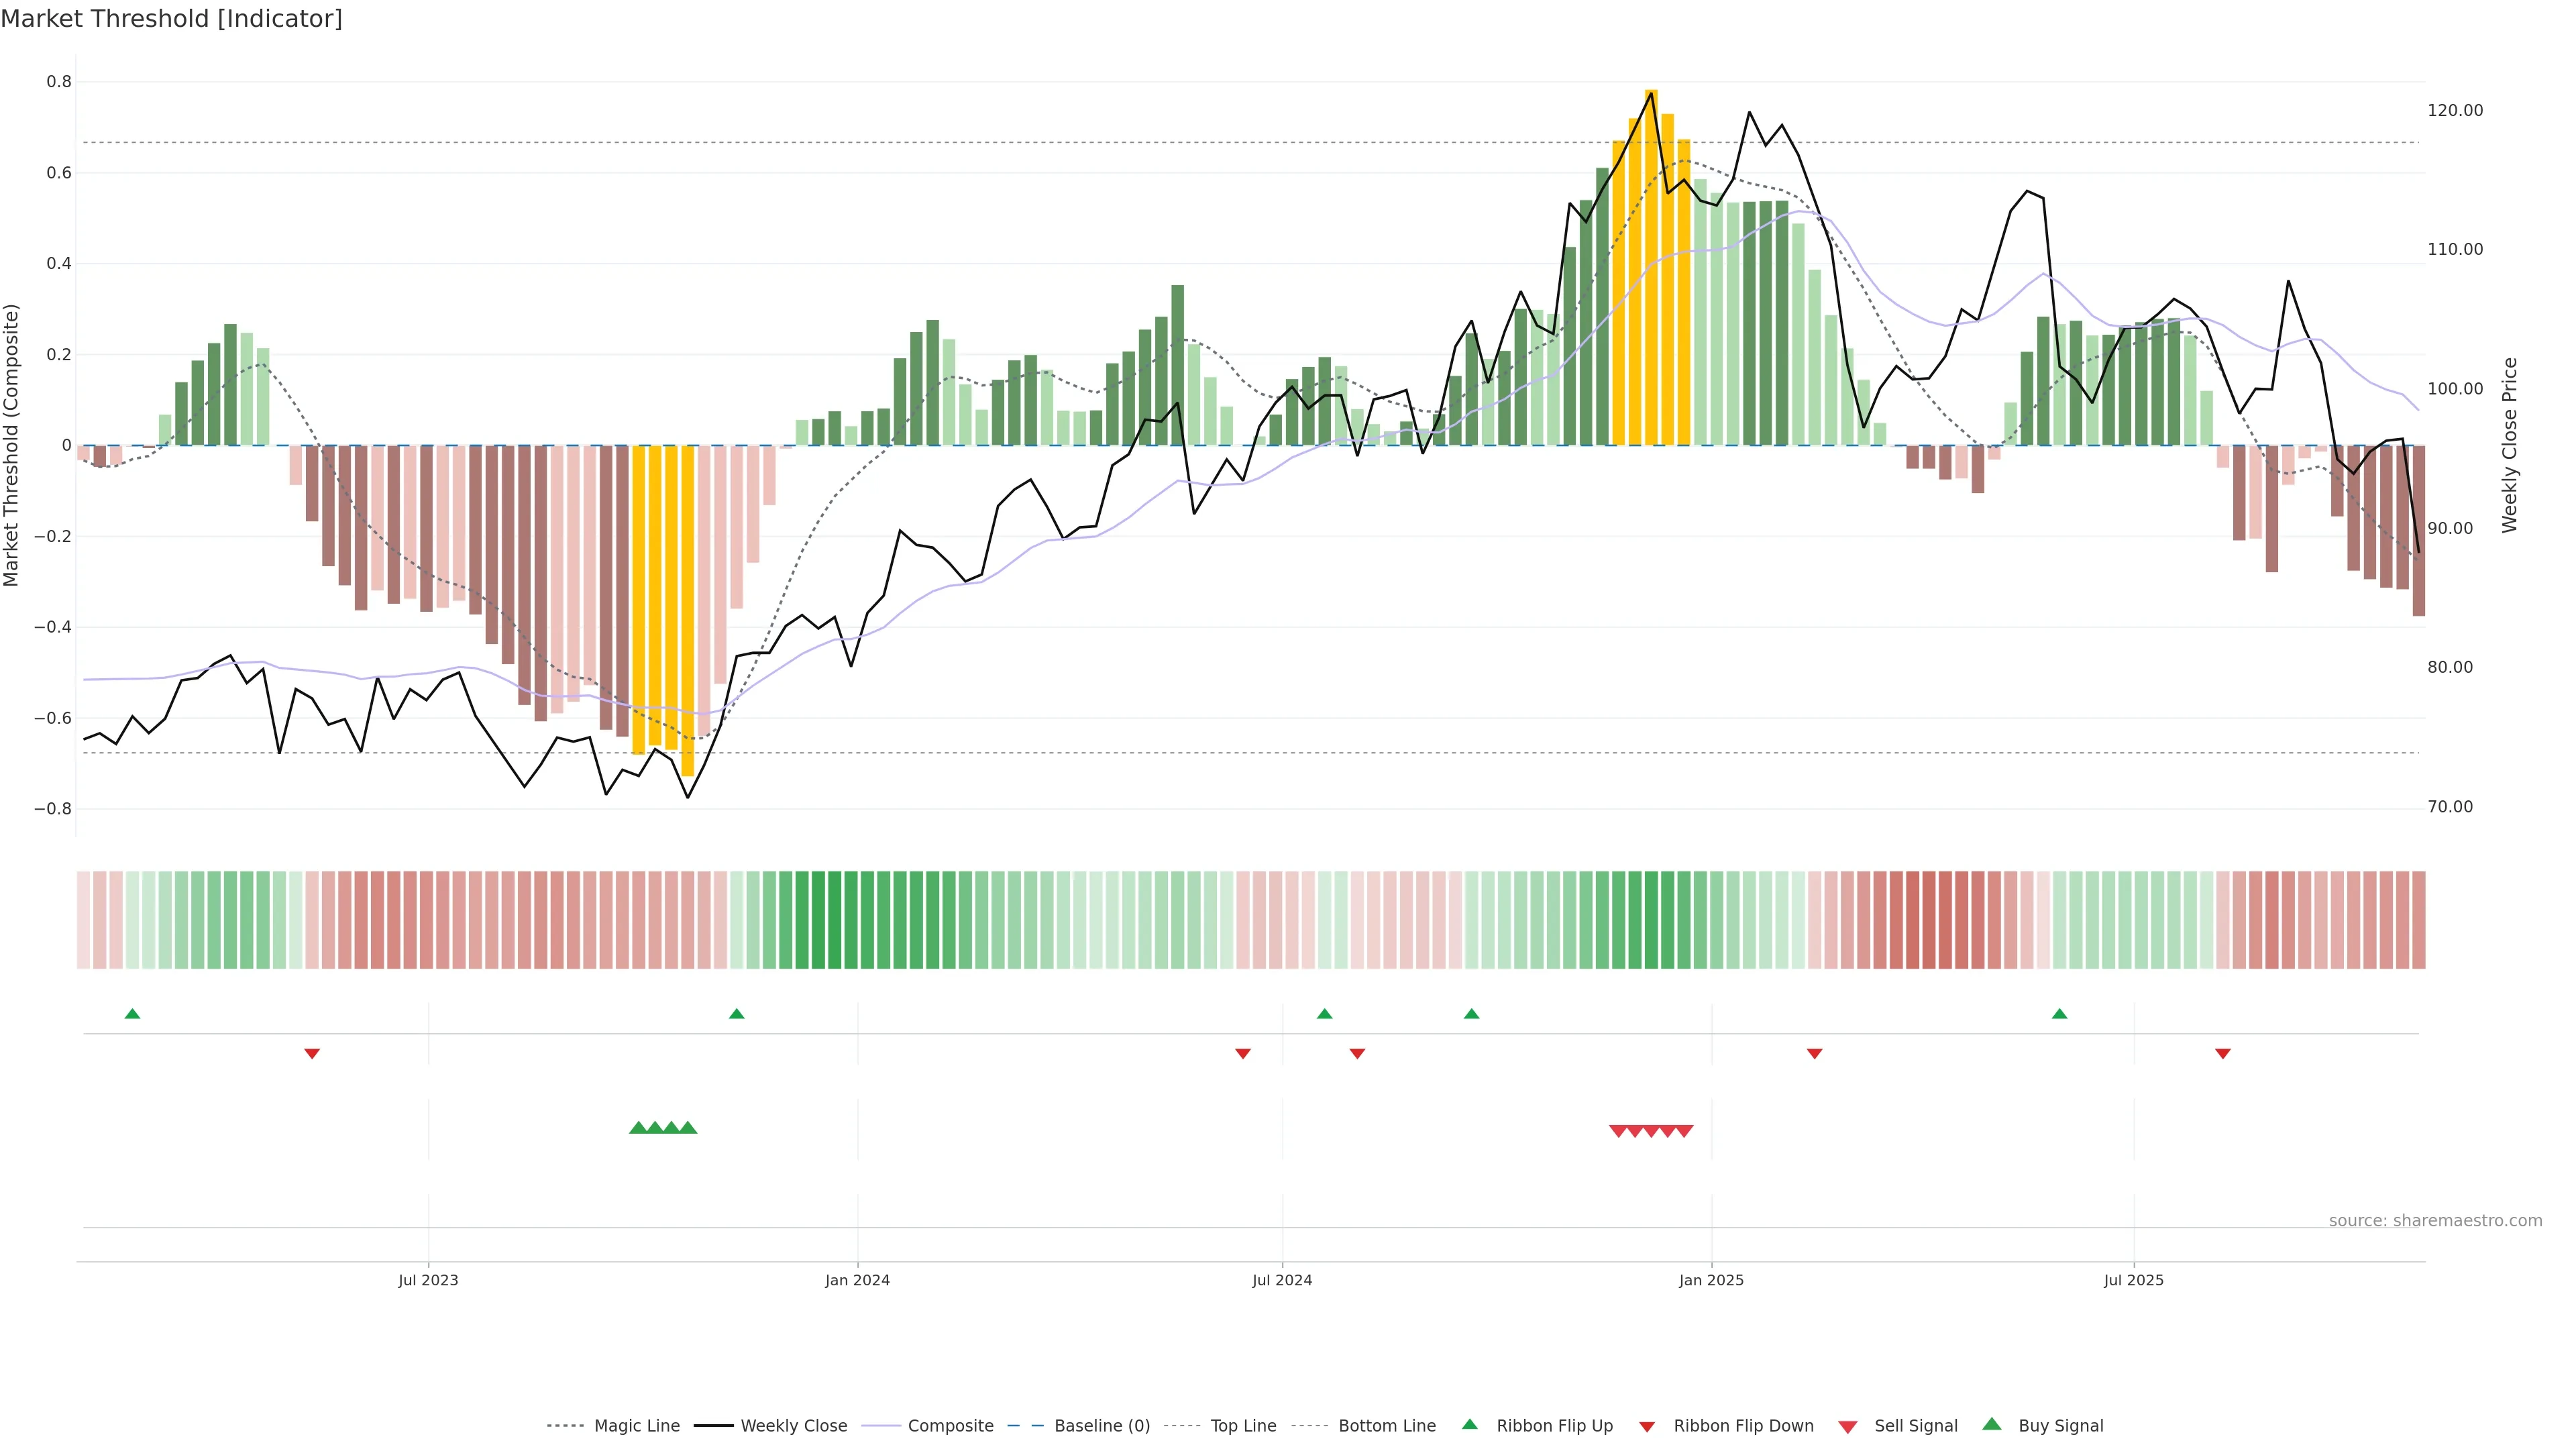Image resolution: width=2576 pixels, height=1449 pixels.
Task: Click the Market Threshold [Indicator] title
Action: click(x=172, y=19)
